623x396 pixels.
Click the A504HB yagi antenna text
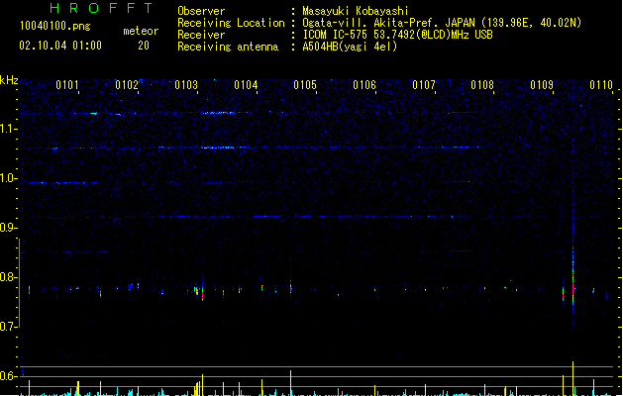point(350,47)
